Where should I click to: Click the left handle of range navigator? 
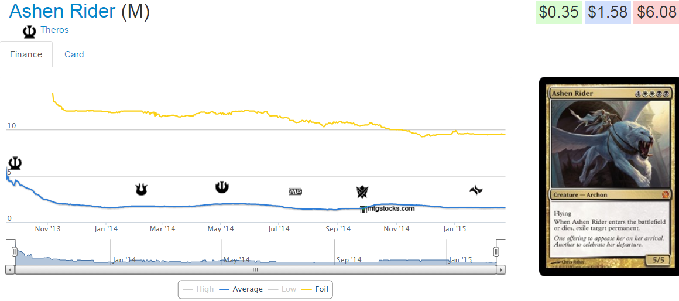[x=15, y=252]
